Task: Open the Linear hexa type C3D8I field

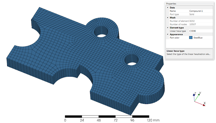Action: pyautogui.click(x=201, y=31)
